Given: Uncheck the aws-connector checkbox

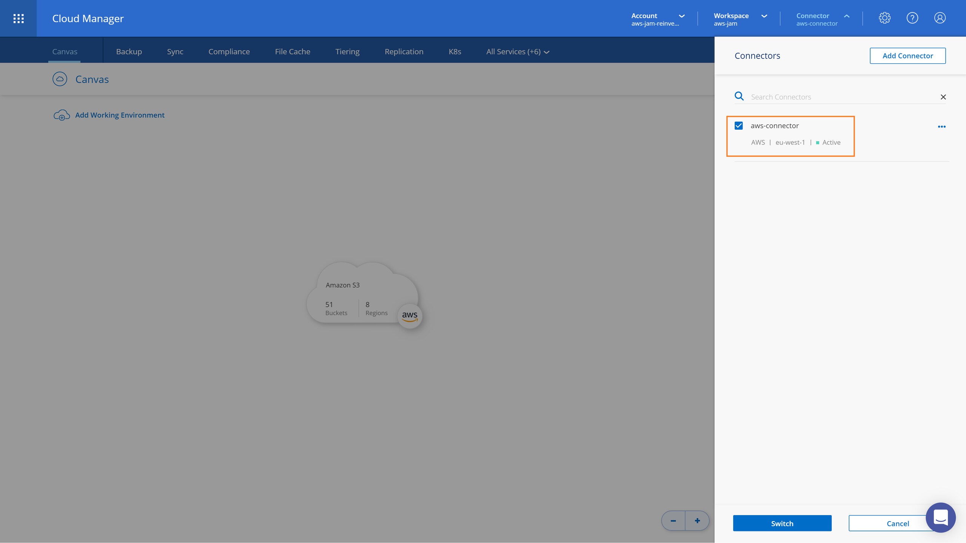Looking at the screenshot, I should tap(738, 126).
